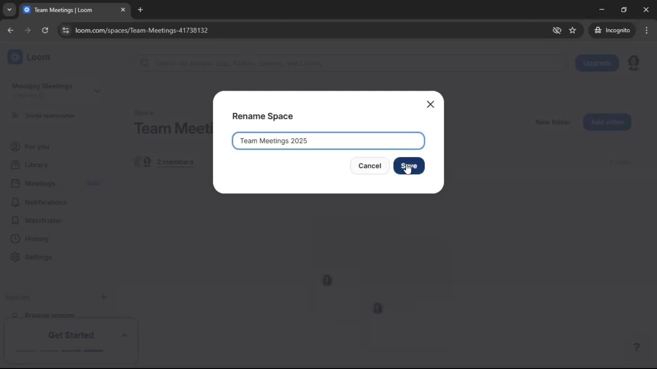Open your profile avatar menu
The width and height of the screenshot is (657, 369).
pos(634,63)
